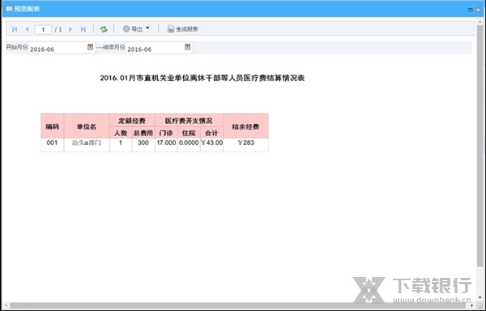The width and height of the screenshot is (486, 311).
Task: Click the 定额经费 group header
Action: point(132,121)
